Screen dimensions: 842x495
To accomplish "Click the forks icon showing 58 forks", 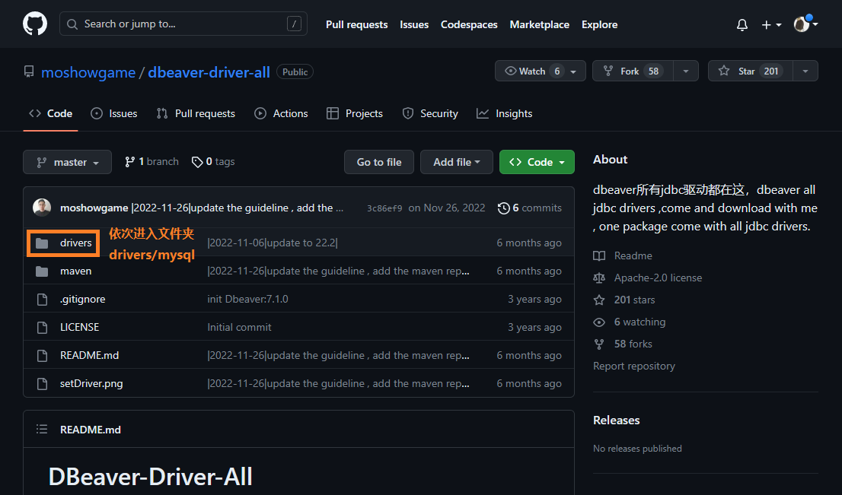I will tap(599, 344).
